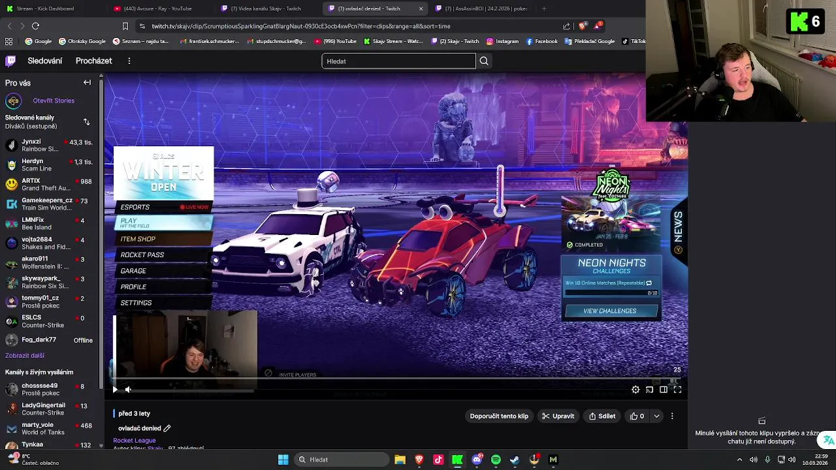Play the clip with the play button

(115, 390)
